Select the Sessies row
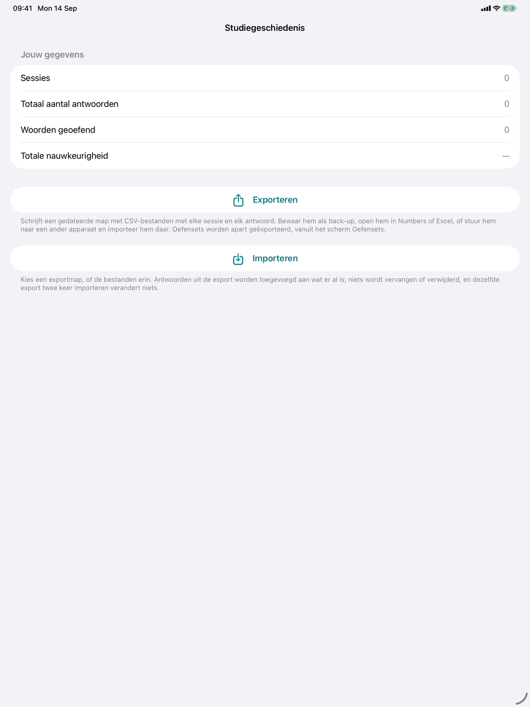Image resolution: width=530 pixels, height=707 pixels. [x=265, y=78]
